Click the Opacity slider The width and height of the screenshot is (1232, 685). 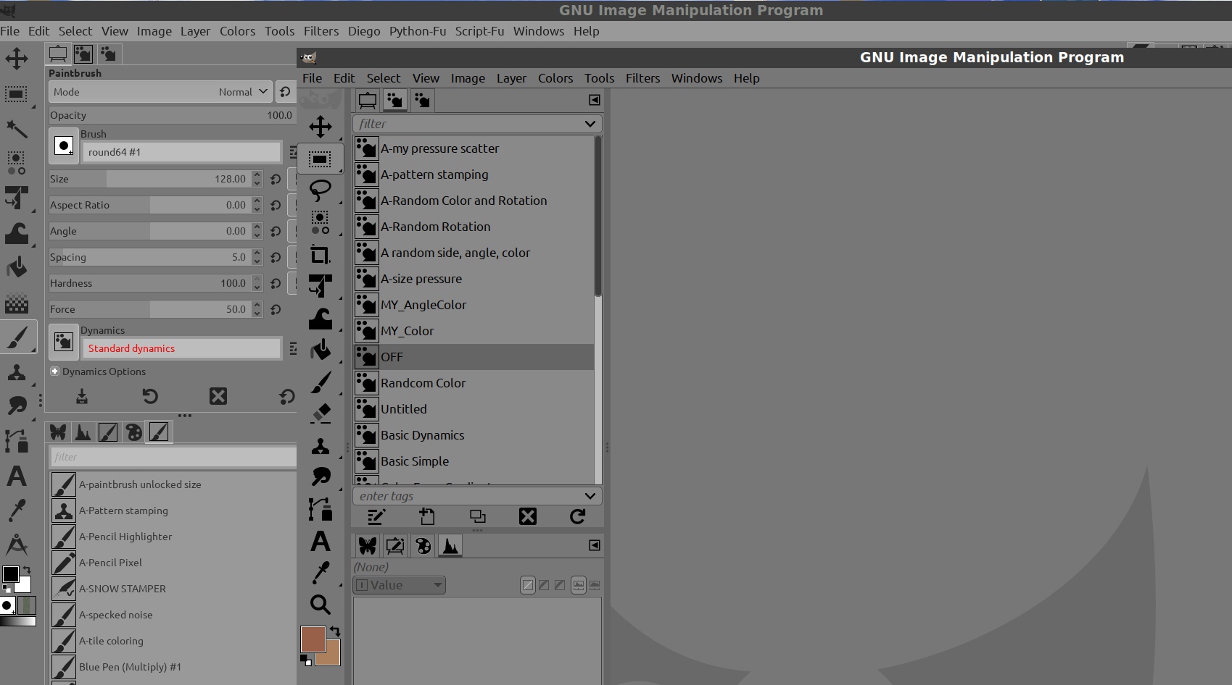click(170, 115)
